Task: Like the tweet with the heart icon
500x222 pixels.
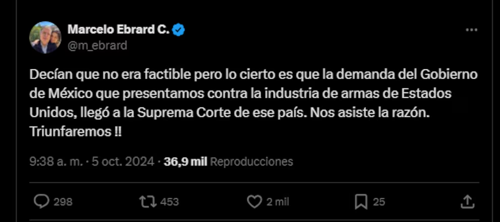Action: pos(255,202)
